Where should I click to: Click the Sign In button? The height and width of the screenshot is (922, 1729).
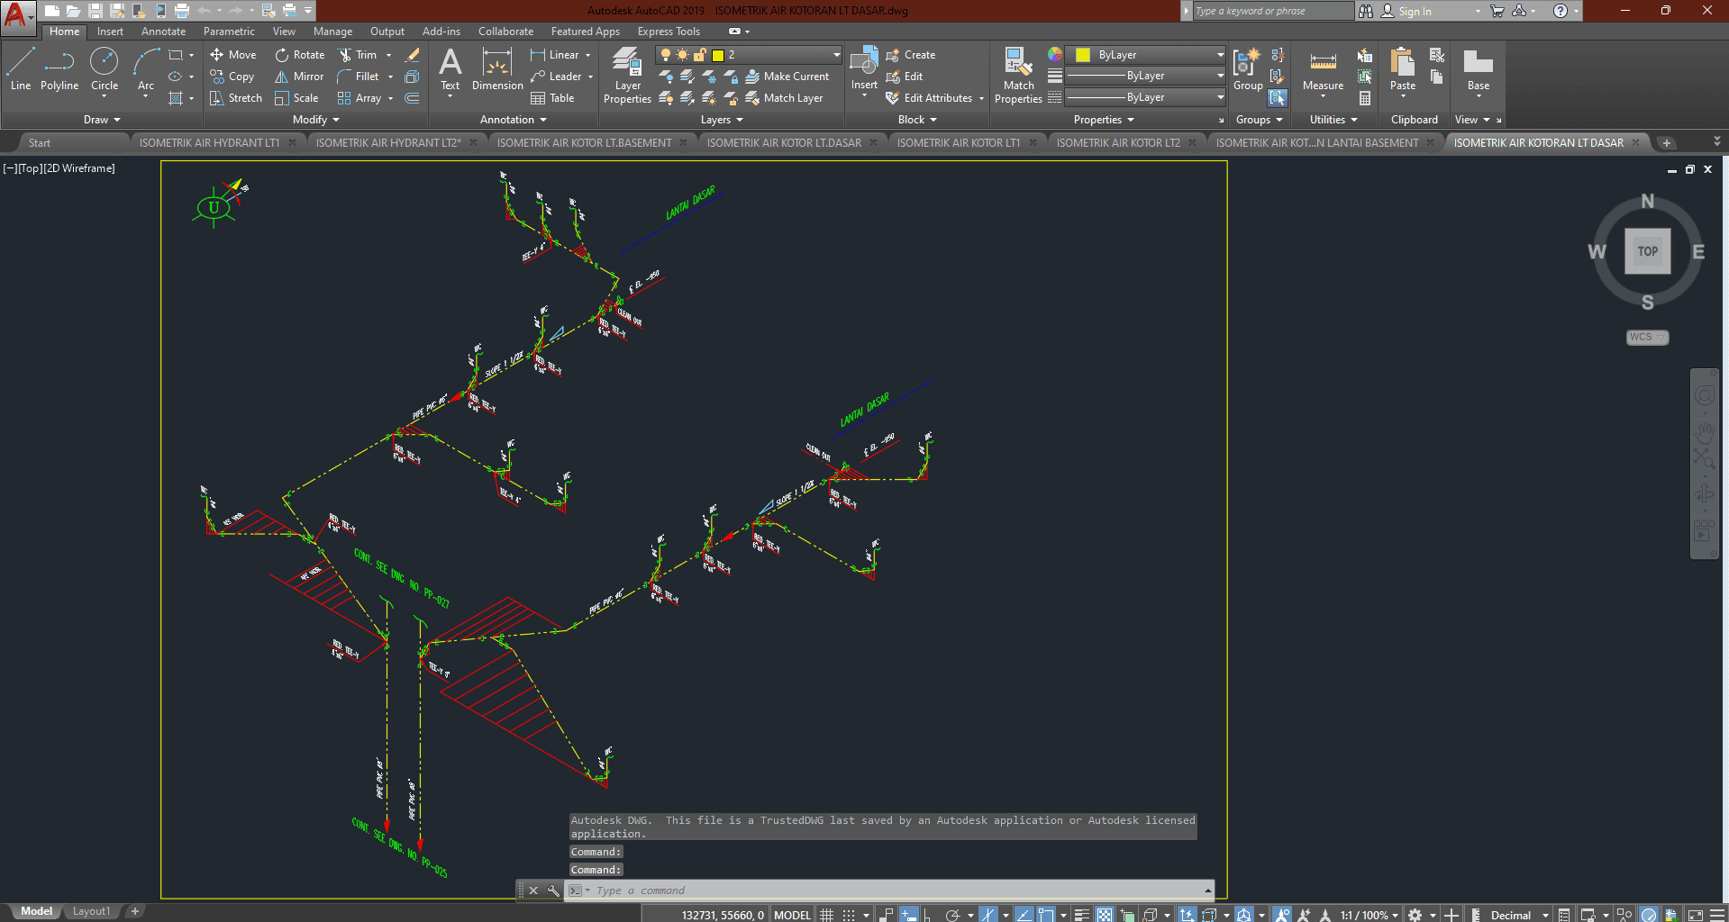tap(1414, 11)
